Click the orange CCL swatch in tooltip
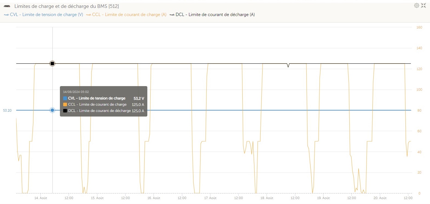 point(65,105)
